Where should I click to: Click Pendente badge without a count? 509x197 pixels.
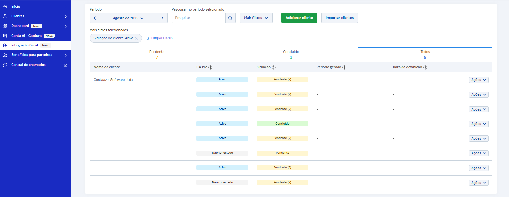point(282,153)
